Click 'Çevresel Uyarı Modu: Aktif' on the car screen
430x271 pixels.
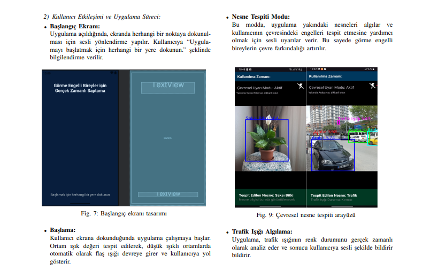(x=332, y=88)
